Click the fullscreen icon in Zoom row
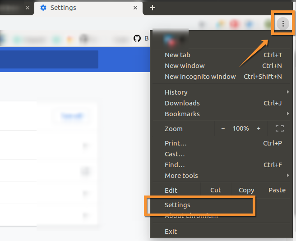The height and width of the screenshot is (241, 296). (279, 128)
